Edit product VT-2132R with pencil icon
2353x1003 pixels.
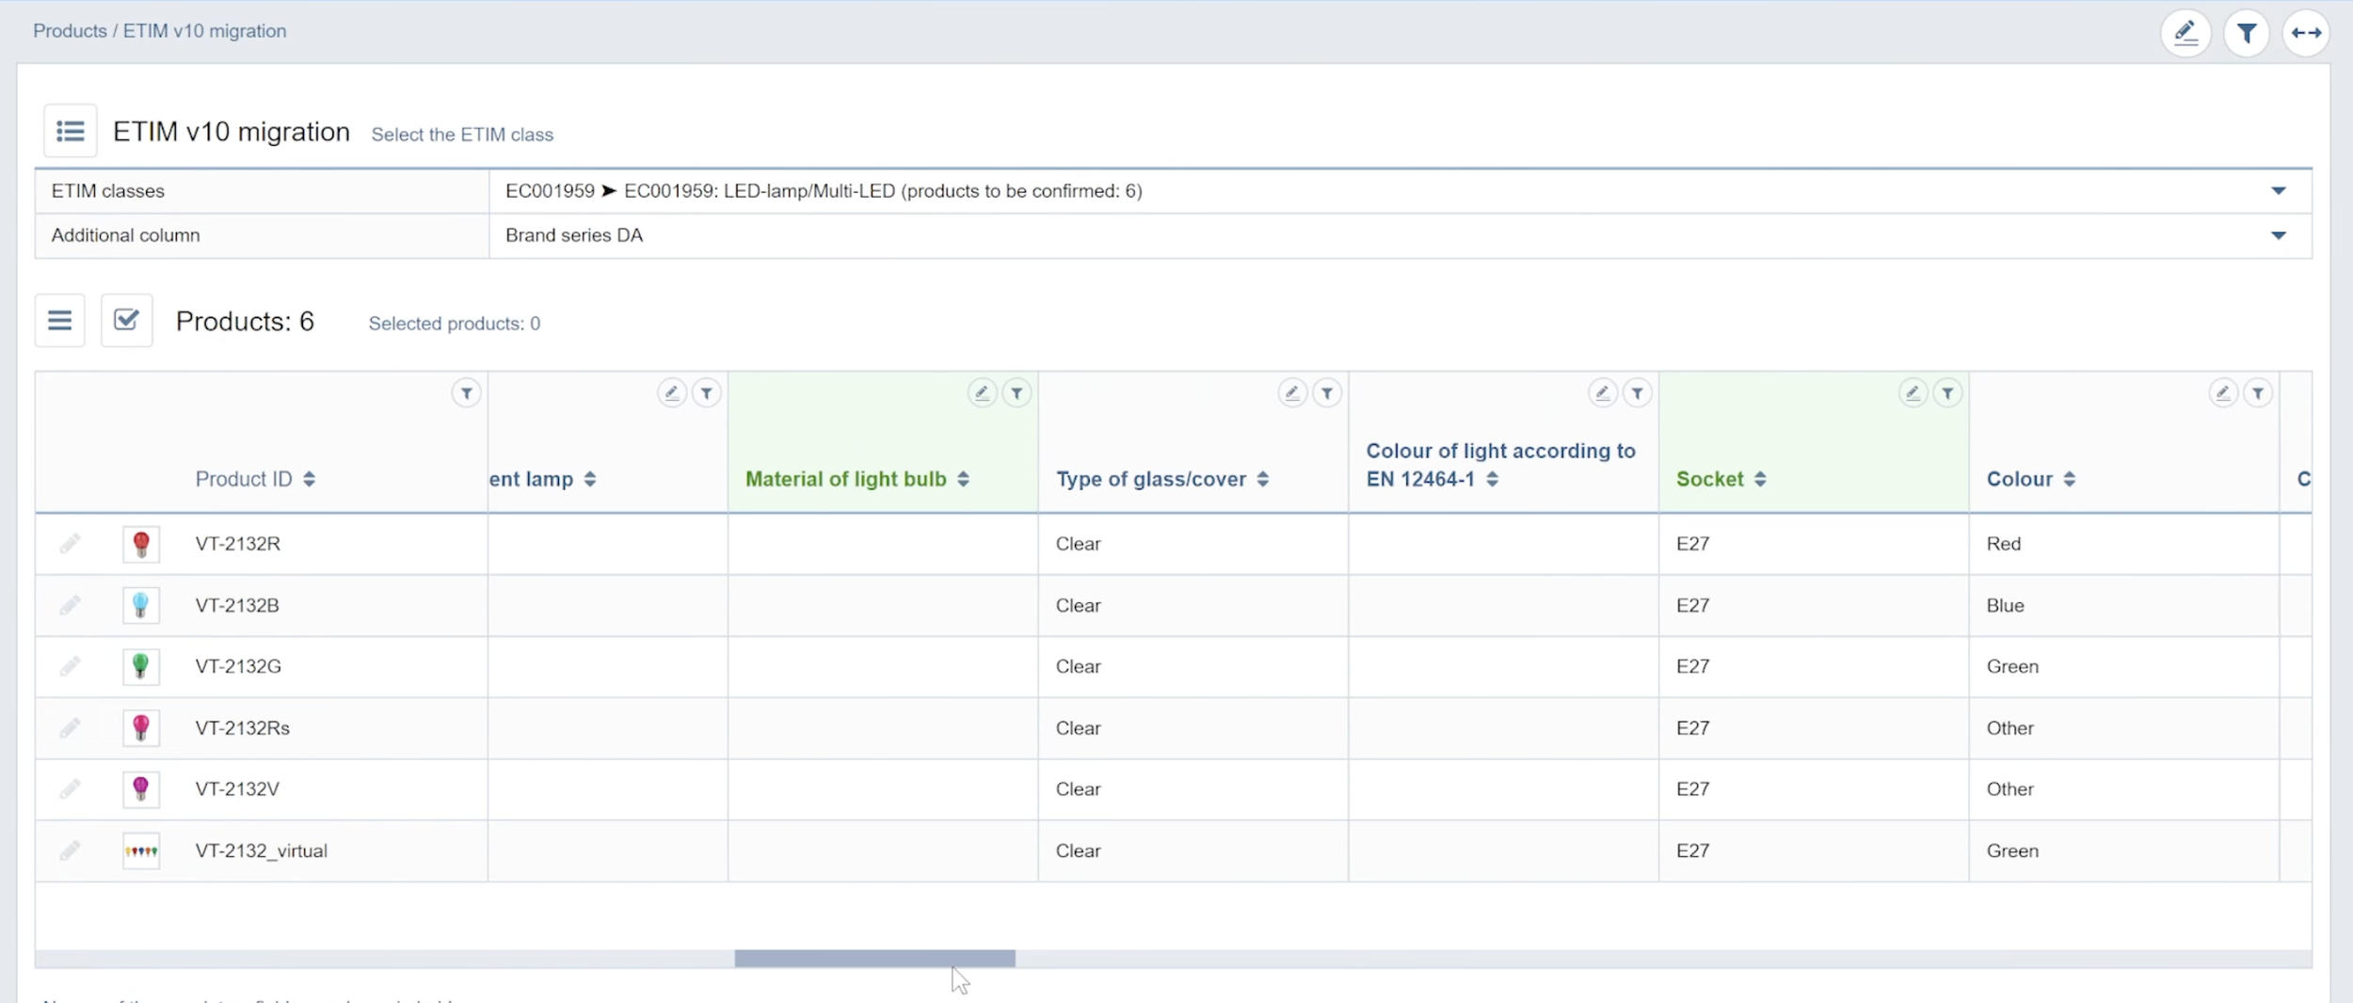[70, 544]
